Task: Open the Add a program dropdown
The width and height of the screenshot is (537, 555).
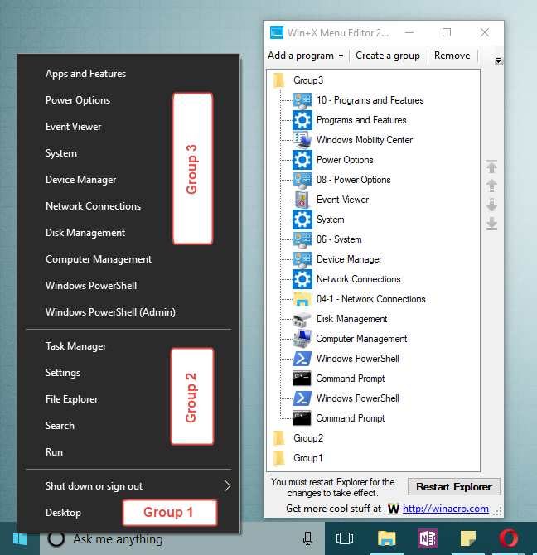Action: pos(306,55)
